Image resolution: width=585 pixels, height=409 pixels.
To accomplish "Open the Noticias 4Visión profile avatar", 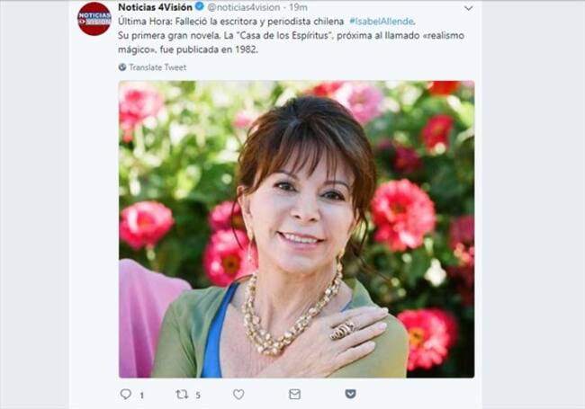I will tap(94, 19).
